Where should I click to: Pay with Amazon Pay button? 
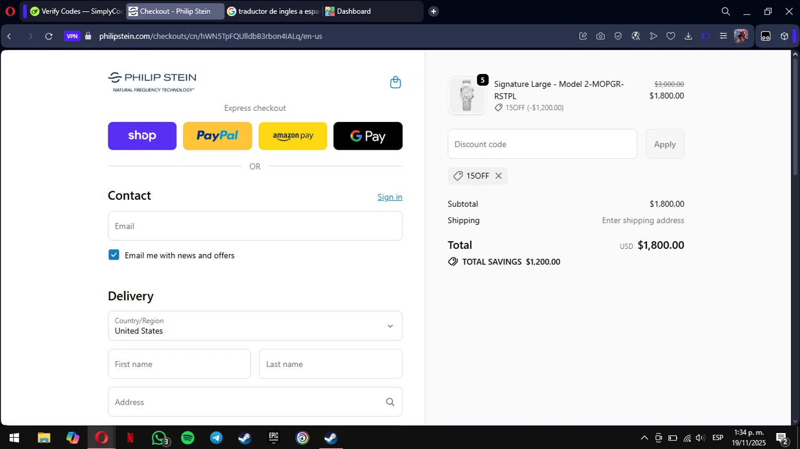coord(293,136)
